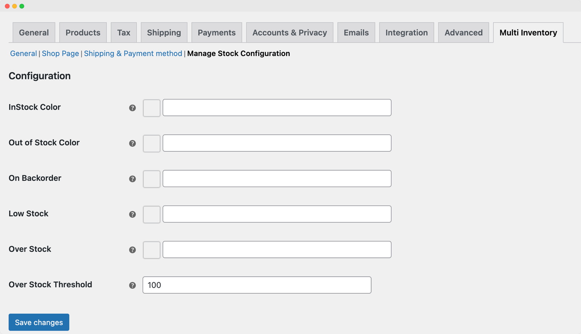Open the Accounts & Privacy tab

point(289,32)
